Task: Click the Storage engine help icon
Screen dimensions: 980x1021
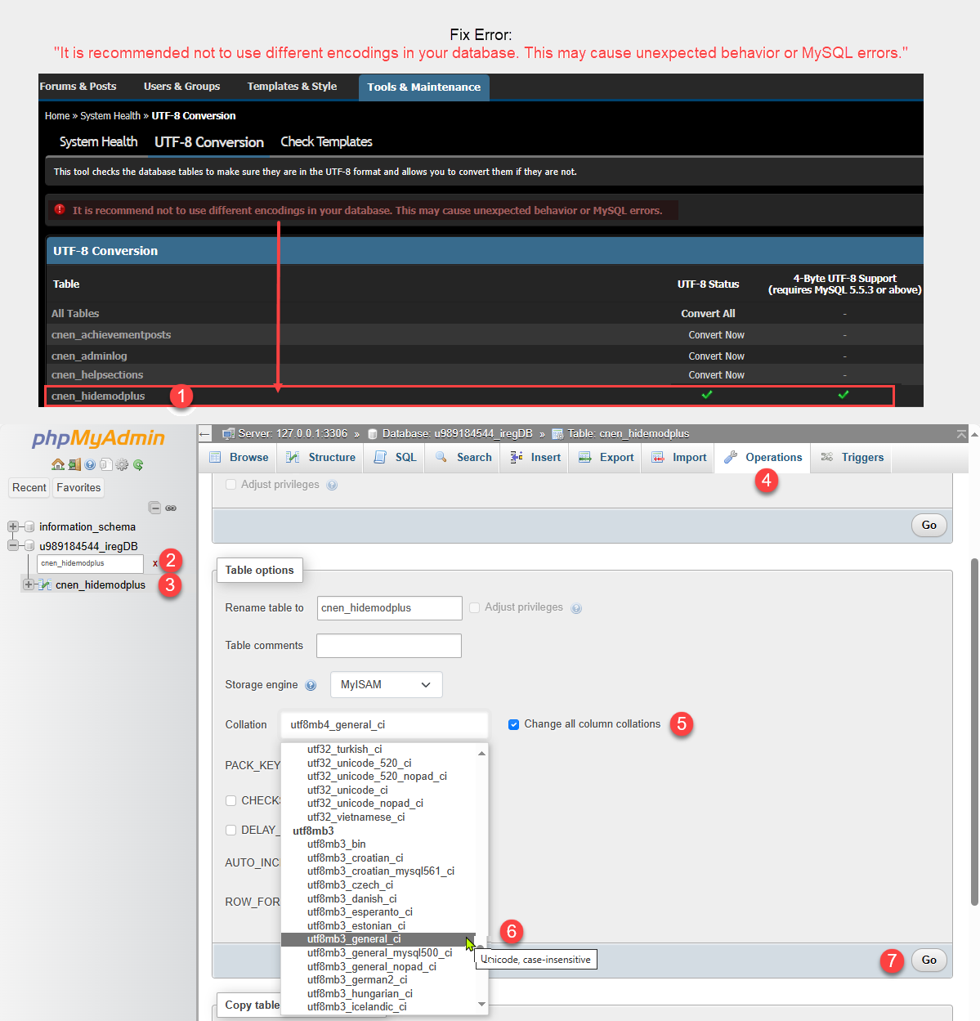Action: click(311, 685)
